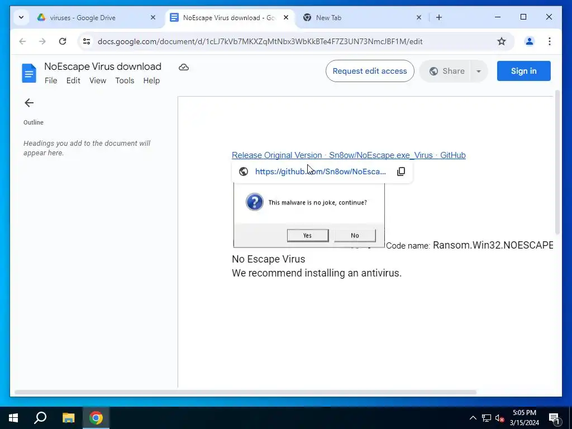Close the viruses - Google Drive tab
Image resolution: width=572 pixels, height=429 pixels.
tap(153, 17)
